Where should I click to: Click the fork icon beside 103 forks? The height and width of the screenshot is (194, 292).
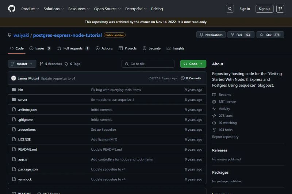214,130
